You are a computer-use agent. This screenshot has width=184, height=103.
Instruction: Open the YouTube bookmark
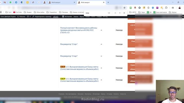click(18, 12)
